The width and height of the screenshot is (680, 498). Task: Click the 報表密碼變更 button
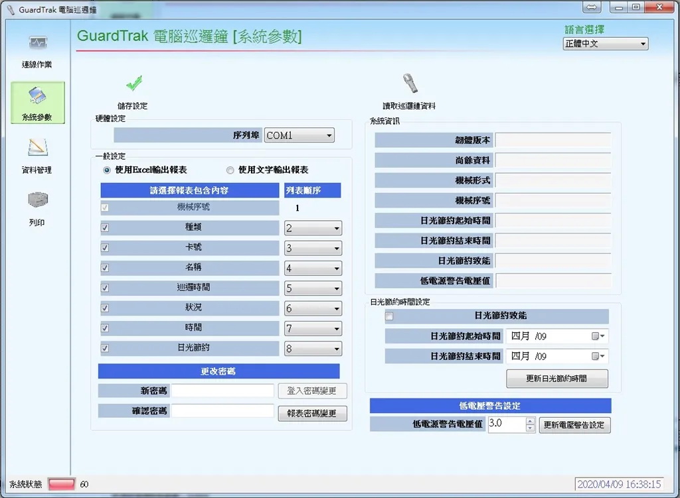pos(312,414)
